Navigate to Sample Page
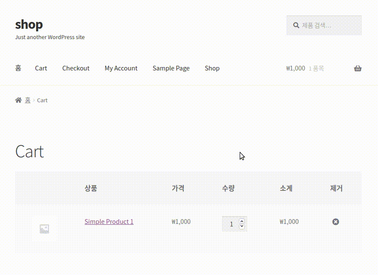The image size is (378, 275). (x=171, y=68)
